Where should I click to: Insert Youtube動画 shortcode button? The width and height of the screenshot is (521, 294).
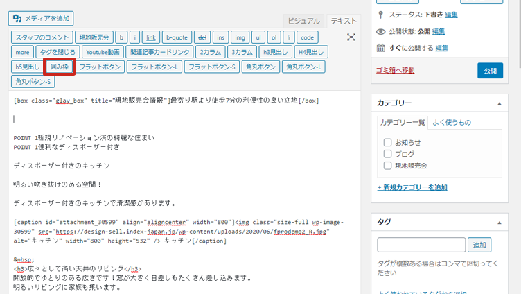click(x=103, y=52)
